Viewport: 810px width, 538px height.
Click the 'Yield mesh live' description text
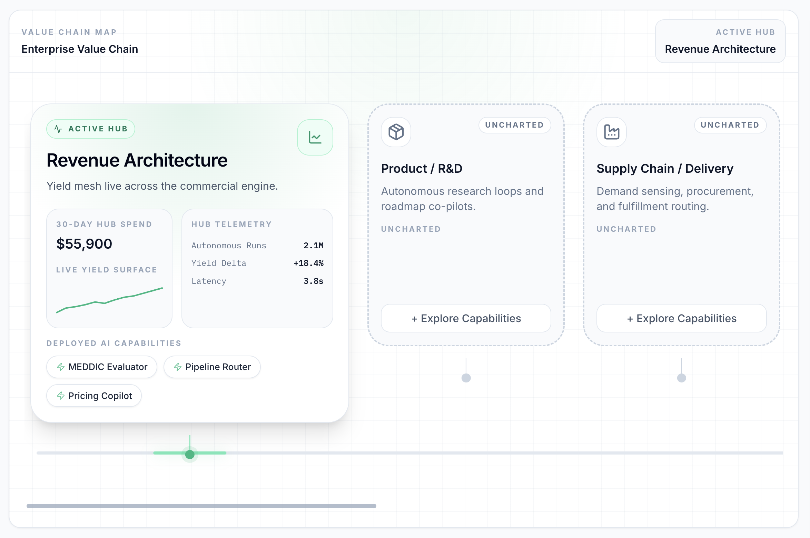point(162,186)
